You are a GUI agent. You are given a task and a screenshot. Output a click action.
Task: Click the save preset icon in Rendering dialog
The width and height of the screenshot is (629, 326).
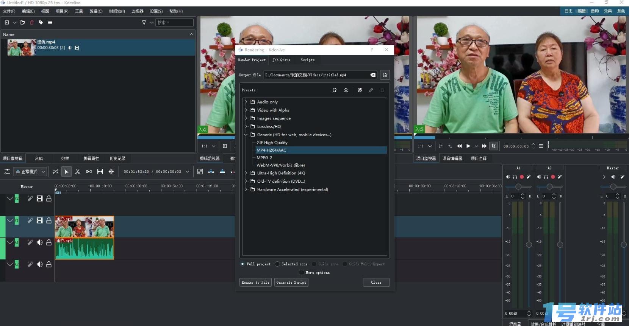point(360,90)
